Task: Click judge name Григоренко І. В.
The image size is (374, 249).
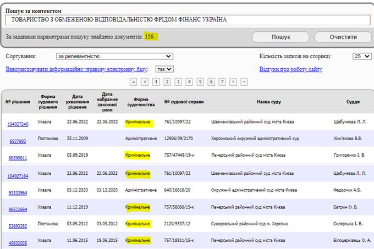Action: click(x=349, y=155)
